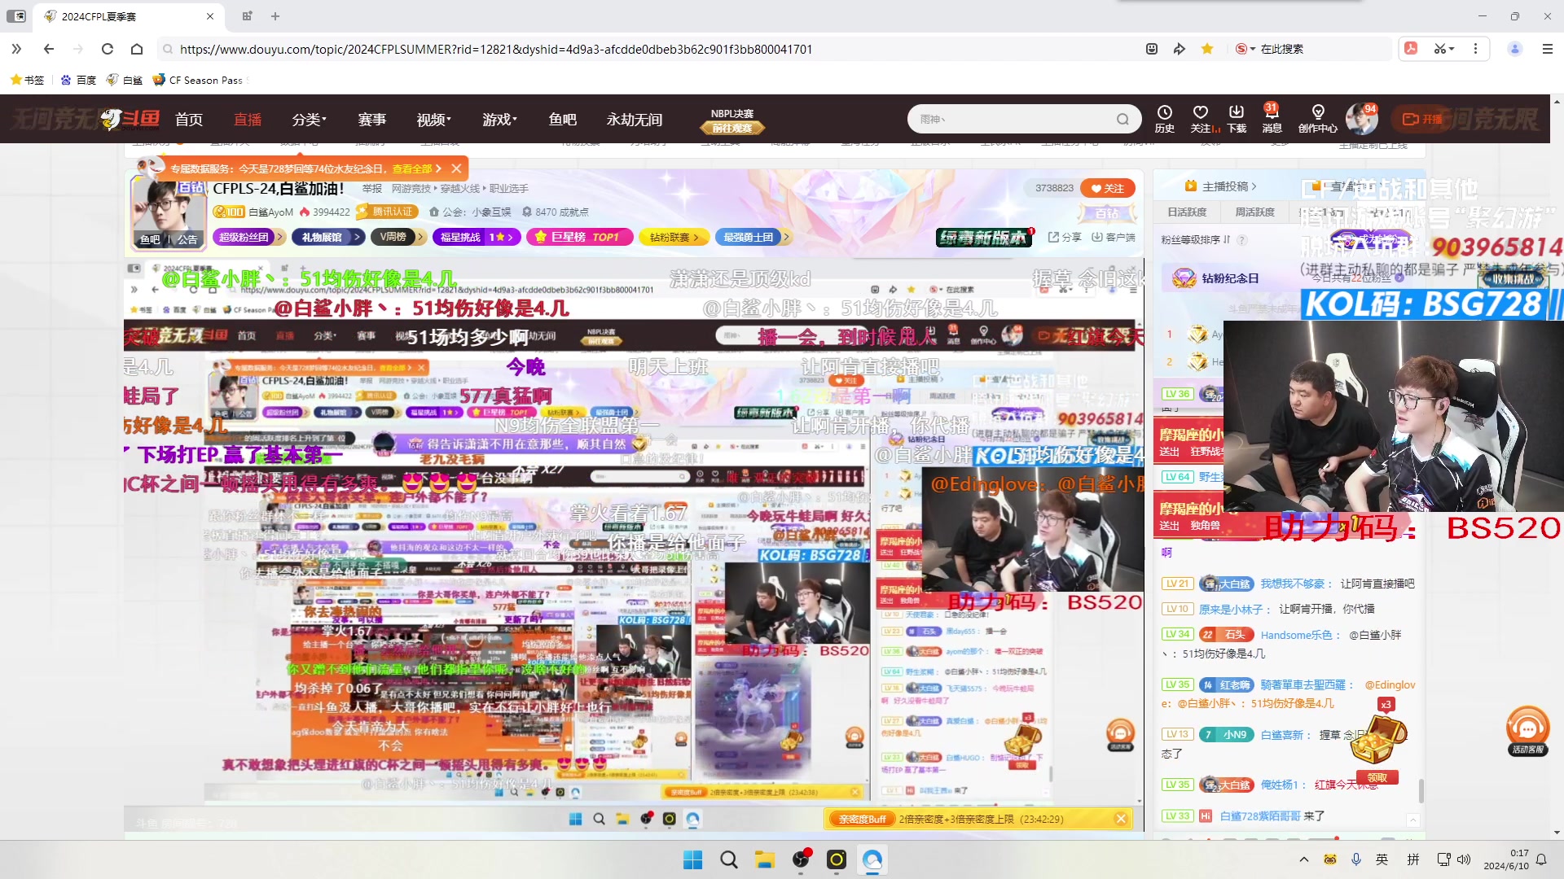Click the microphone icon in system tray
Viewport: 1564px width, 879px height.
1356,859
